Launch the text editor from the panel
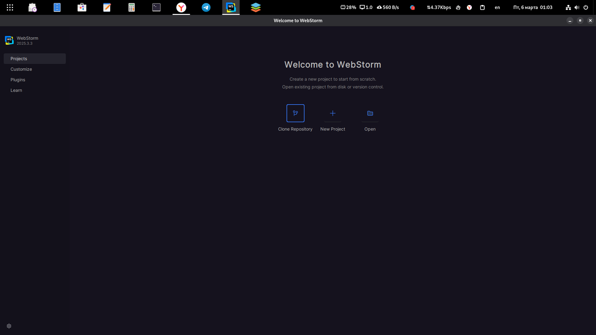 [107, 7]
